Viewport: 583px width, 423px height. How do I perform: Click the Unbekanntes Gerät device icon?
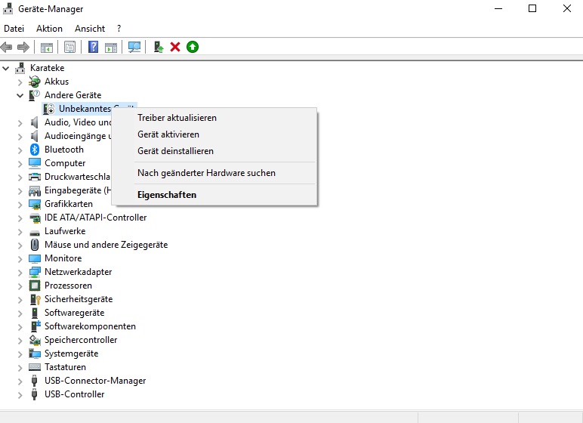(48, 109)
